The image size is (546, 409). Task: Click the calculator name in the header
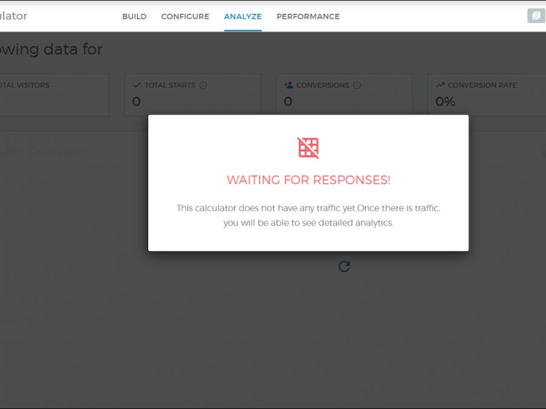[13, 16]
